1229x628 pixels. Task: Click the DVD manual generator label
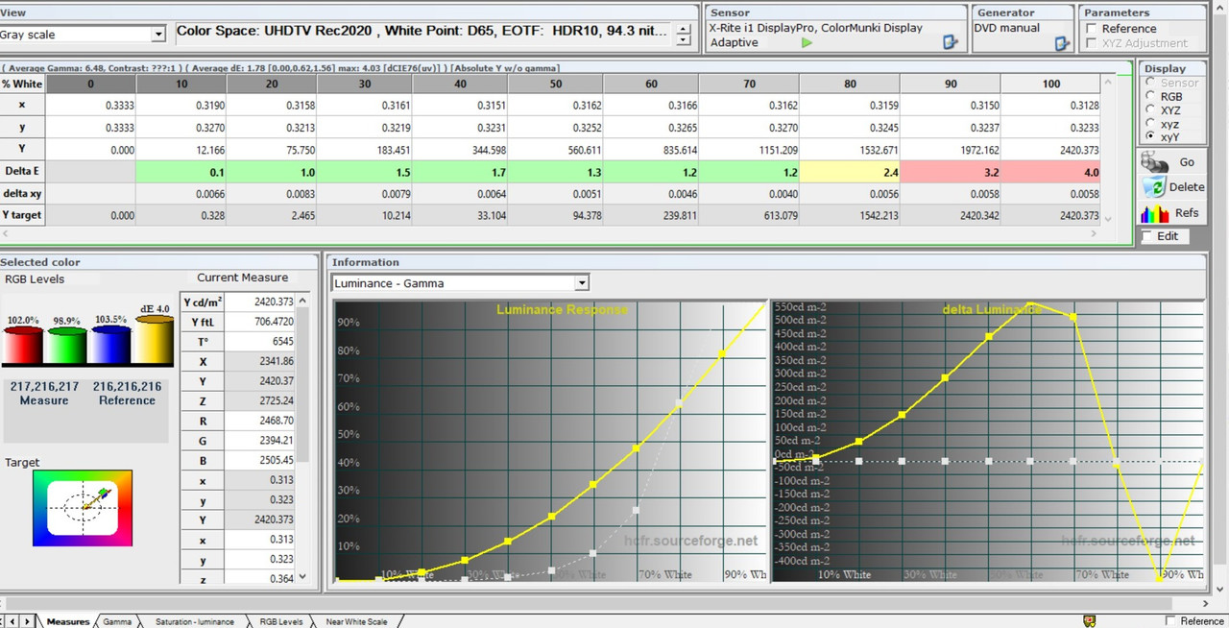[1007, 28]
